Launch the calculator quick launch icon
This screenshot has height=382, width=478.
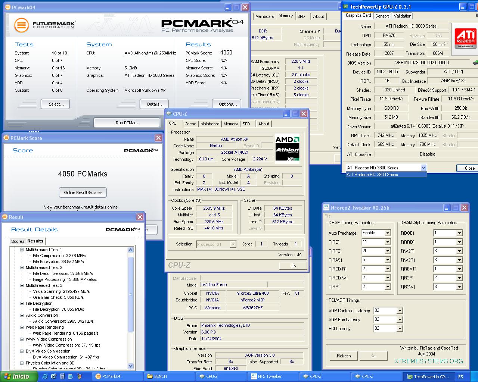point(62,376)
